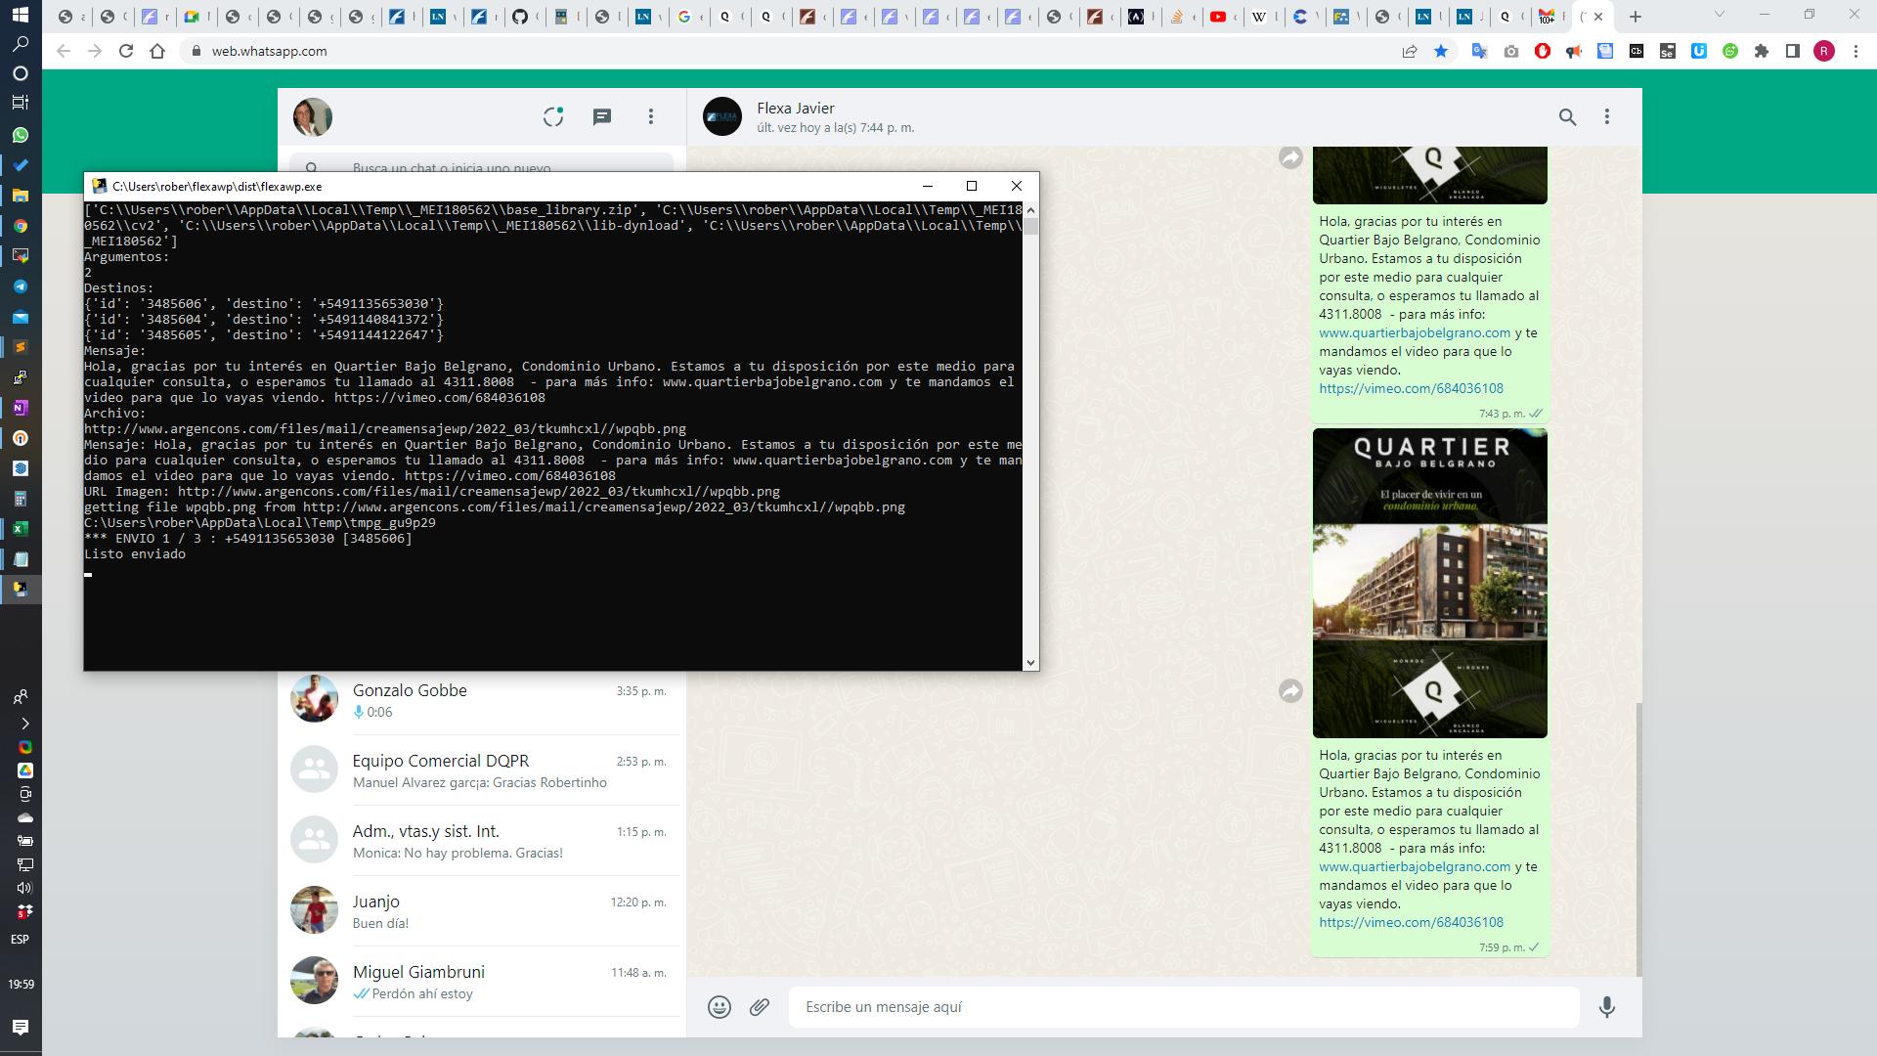Forward the 7:59 p.m. Quartier image message

click(1290, 691)
